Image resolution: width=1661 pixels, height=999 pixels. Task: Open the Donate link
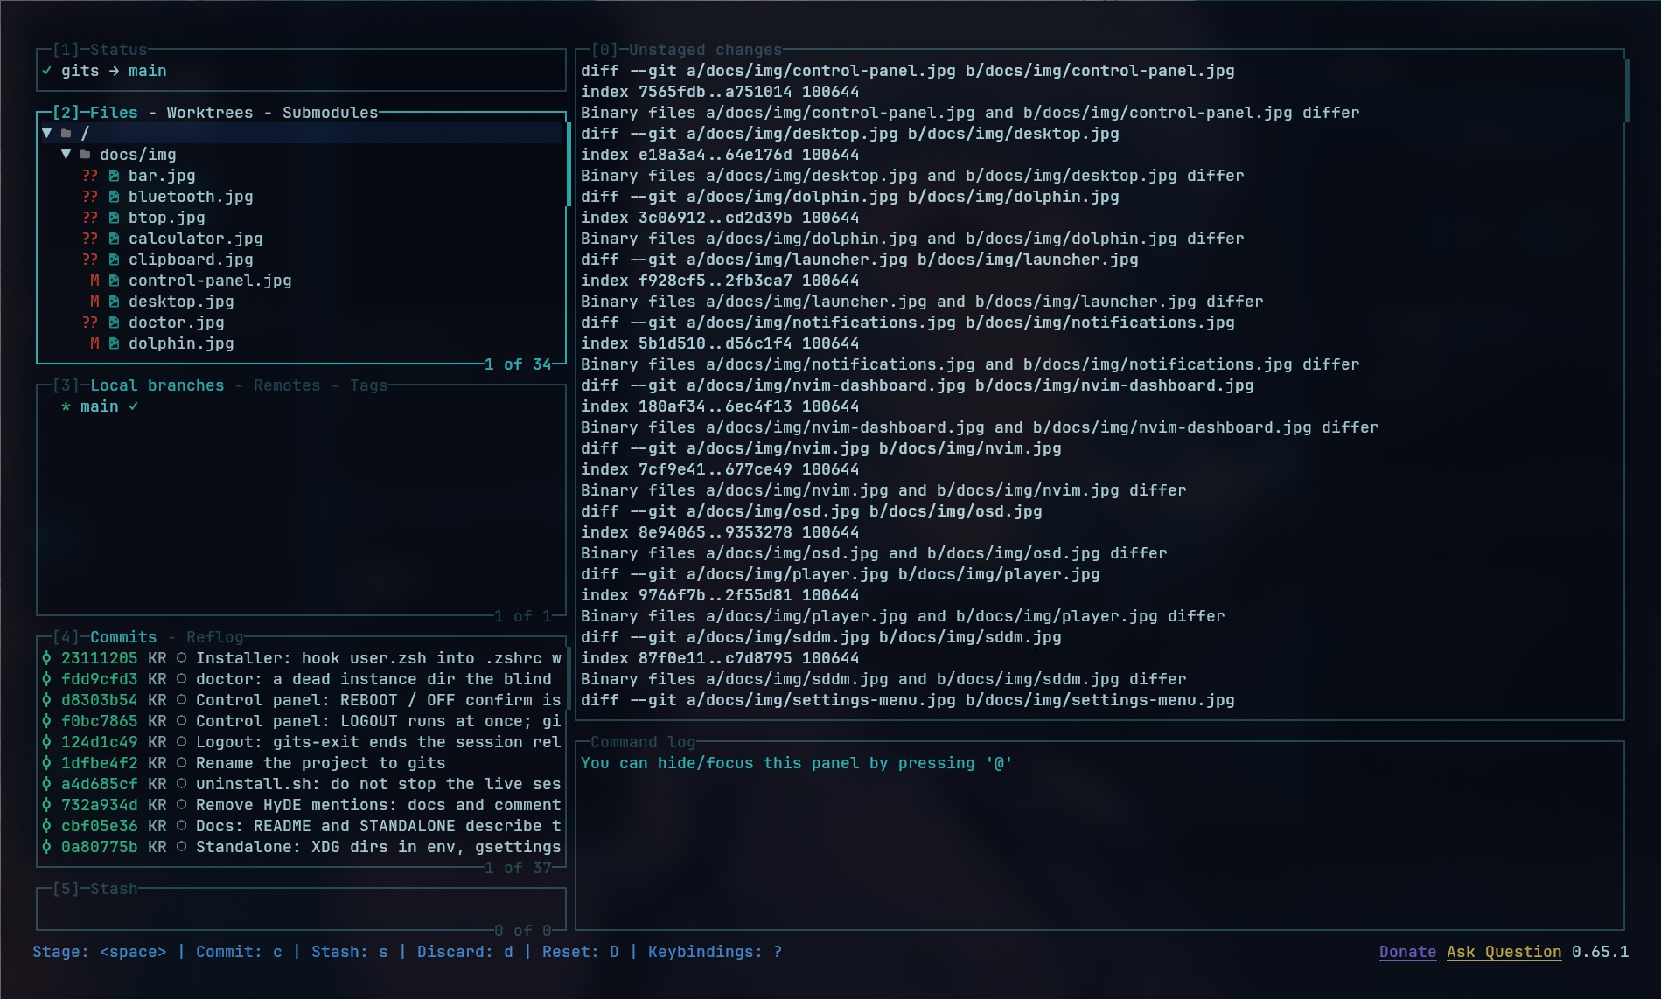[1407, 952]
